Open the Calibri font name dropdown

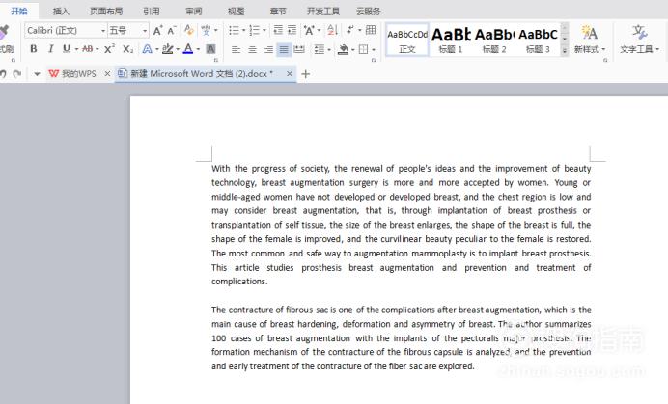[102, 31]
